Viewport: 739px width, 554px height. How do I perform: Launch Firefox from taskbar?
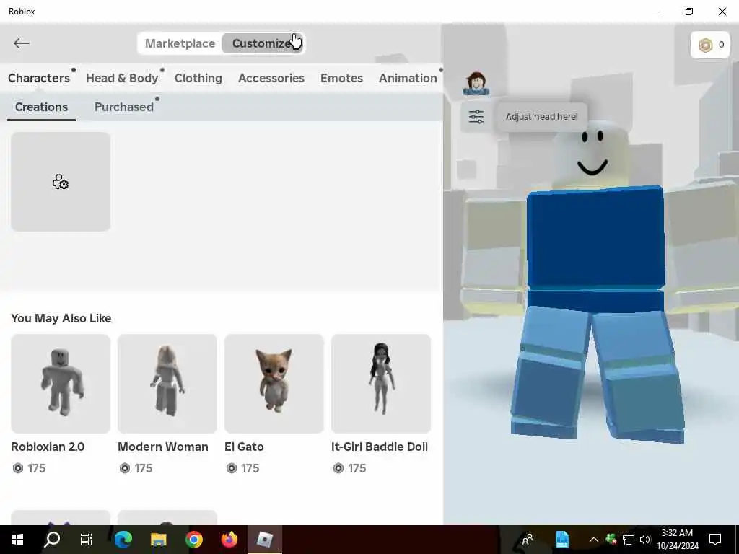(229, 540)
